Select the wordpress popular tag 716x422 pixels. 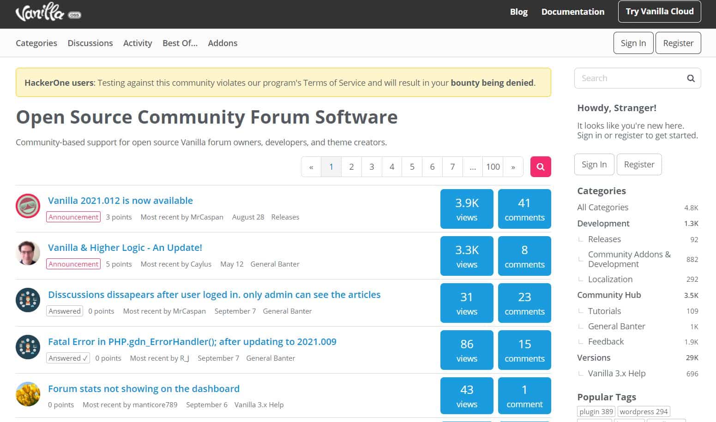click(x=643, y=411)
